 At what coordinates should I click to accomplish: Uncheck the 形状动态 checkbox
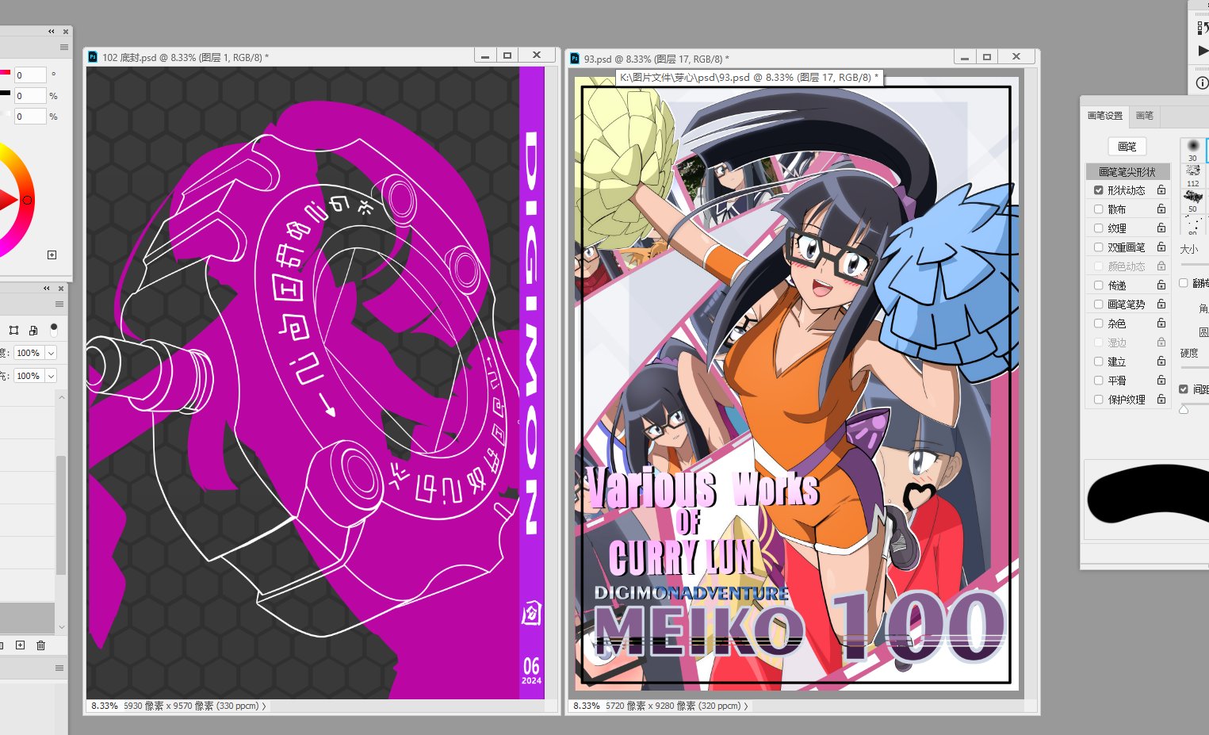coord(1098,190)
